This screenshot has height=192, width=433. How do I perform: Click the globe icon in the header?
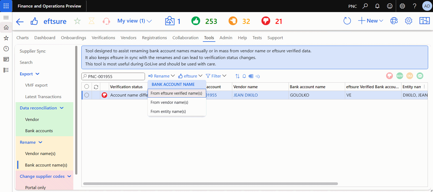pyautogui.click(x=394, y=21)
